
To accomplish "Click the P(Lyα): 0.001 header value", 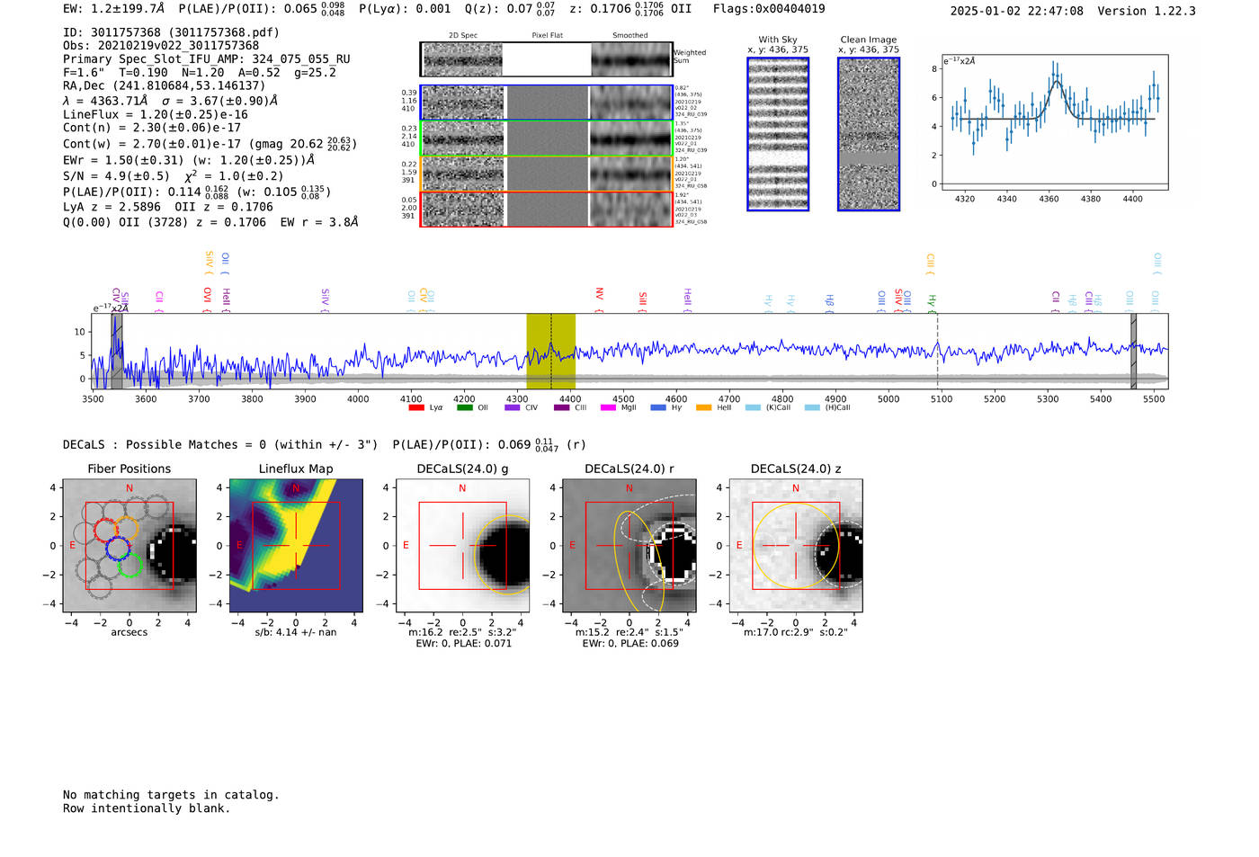I will click(405, 9).
